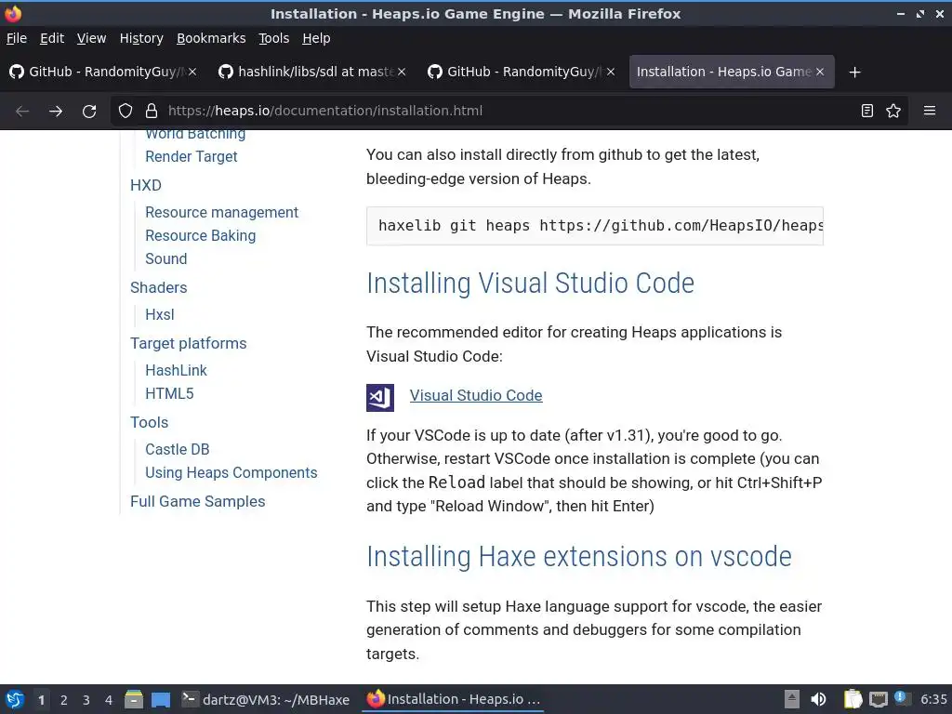952x714 pixels.
Task: Switch to virtual desktop 2
Action: coord(64,700)
